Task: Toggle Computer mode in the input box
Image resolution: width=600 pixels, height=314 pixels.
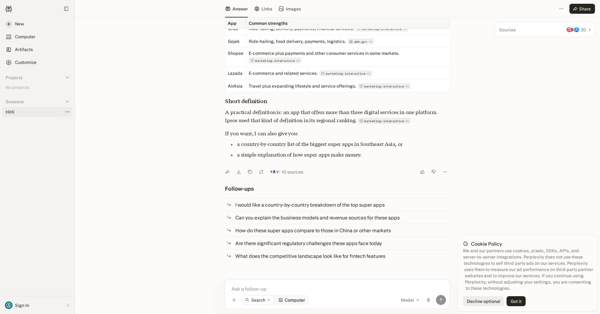Action: click(292, 300)
